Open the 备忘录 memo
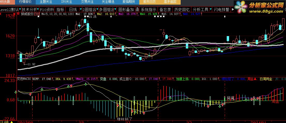The width and height of the screenshot is (286, 123). [165, 10]
